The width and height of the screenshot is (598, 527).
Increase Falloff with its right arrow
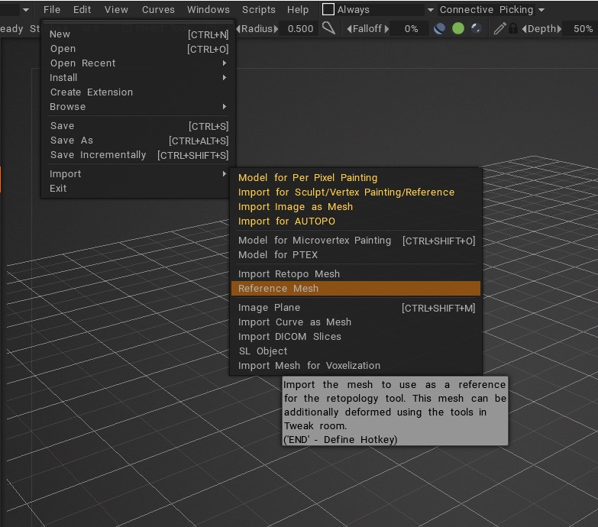(x=386, y=28)
